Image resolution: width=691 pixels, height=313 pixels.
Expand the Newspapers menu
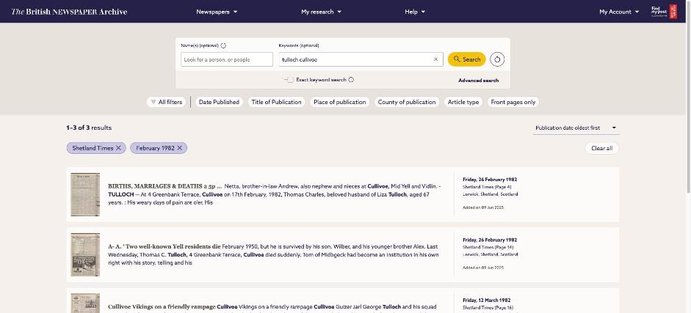(217, 12)
